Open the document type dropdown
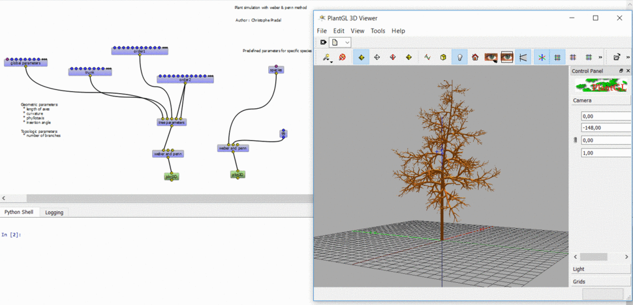 coord(340,42)
